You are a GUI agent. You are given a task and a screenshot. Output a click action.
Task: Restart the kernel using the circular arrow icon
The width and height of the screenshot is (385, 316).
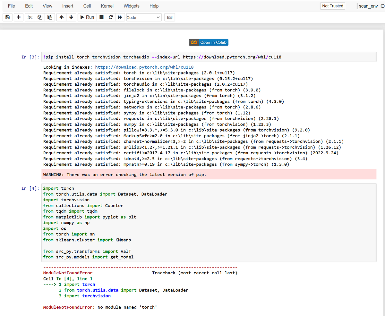point(110,17)
